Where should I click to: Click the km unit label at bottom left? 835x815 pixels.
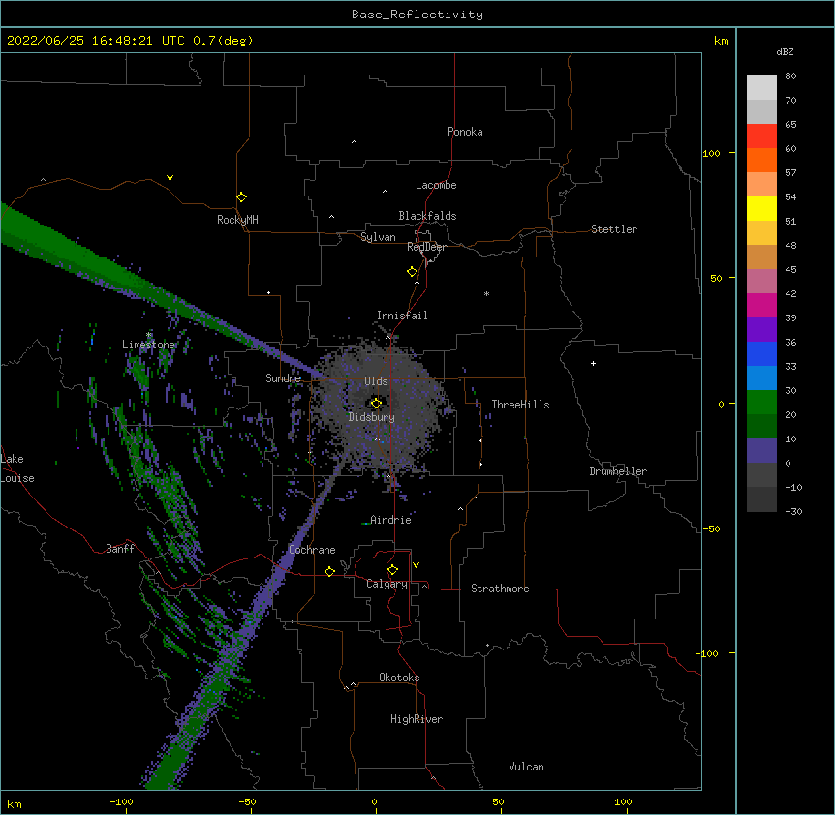coord(15,803)
